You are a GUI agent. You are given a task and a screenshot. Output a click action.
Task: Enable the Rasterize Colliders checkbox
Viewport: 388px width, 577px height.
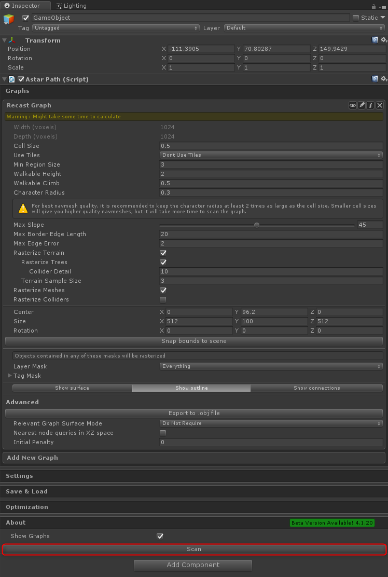[163, 299]
